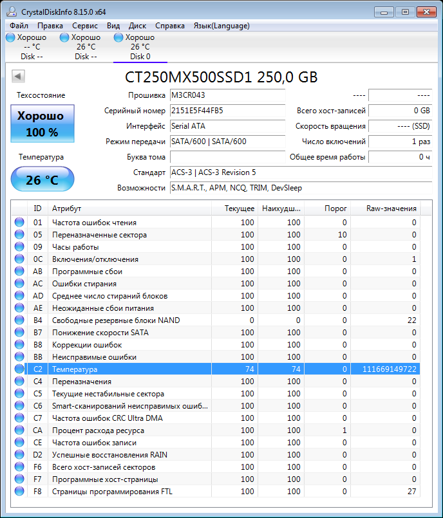
Task: Open the Диск menu
Action: click(x=137, y=26)
